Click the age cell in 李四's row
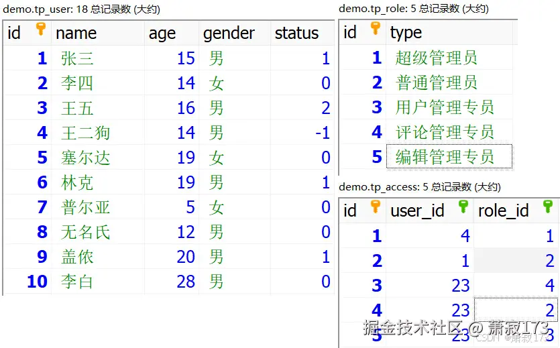Viewport: 560px width, 348px height. 172,82
